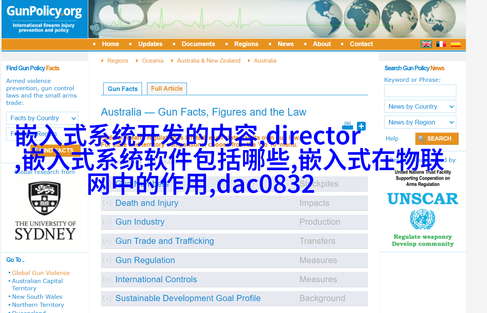Open the New South Wales link
Image resolution: width=487 pixels, height=313 pixels.
[37, 297]
